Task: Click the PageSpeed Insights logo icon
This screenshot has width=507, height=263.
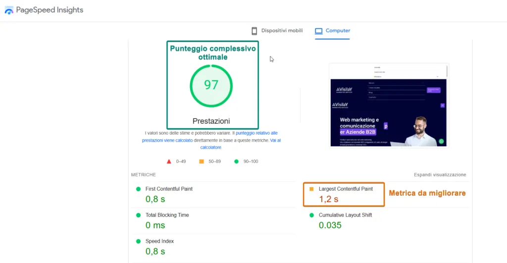Action: [x=9, y=10]
